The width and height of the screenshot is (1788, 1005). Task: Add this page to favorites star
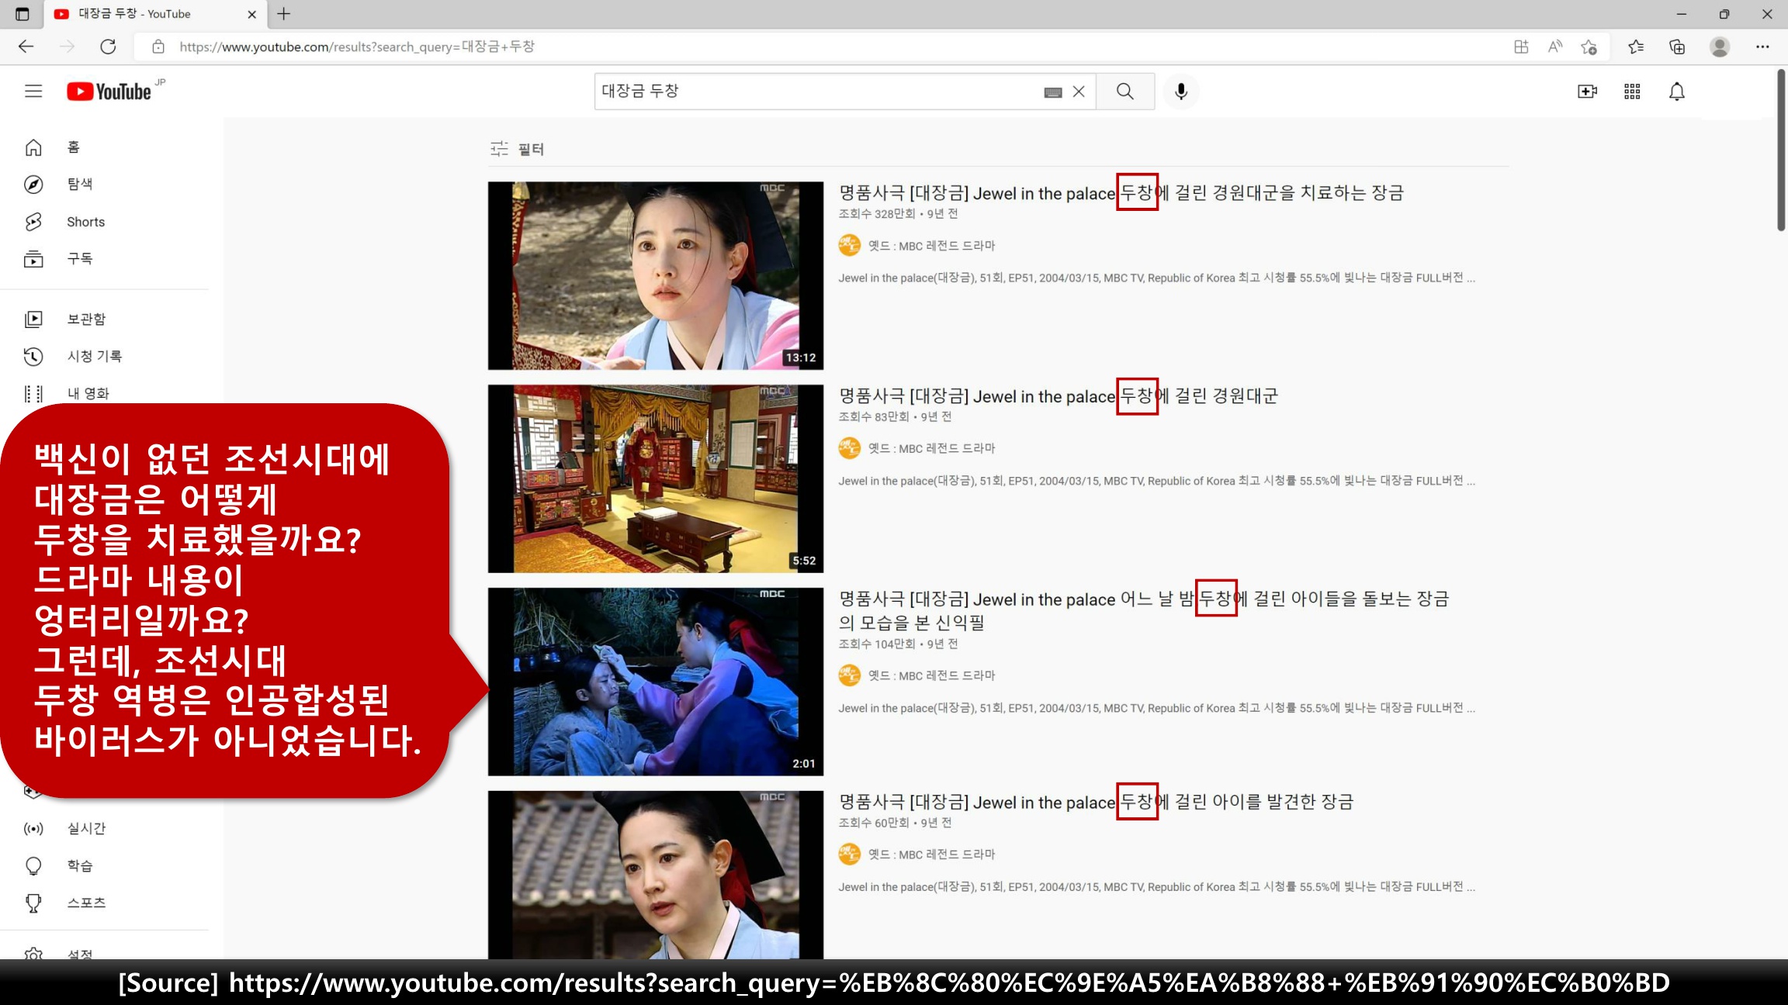[x=1589, y=47]
